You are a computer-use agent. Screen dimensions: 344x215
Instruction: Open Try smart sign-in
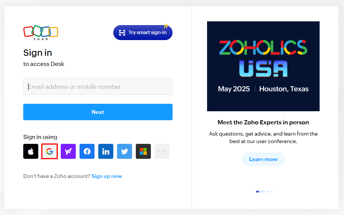(x=143, y=33)
